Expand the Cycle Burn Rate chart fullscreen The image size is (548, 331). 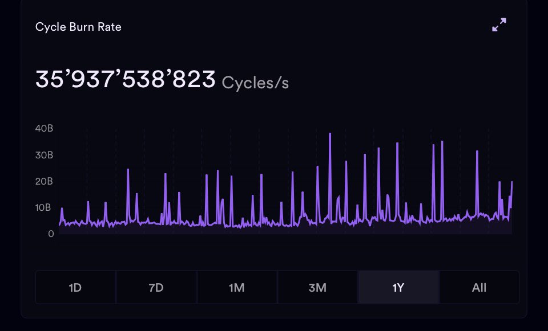(x=499, y=24)
